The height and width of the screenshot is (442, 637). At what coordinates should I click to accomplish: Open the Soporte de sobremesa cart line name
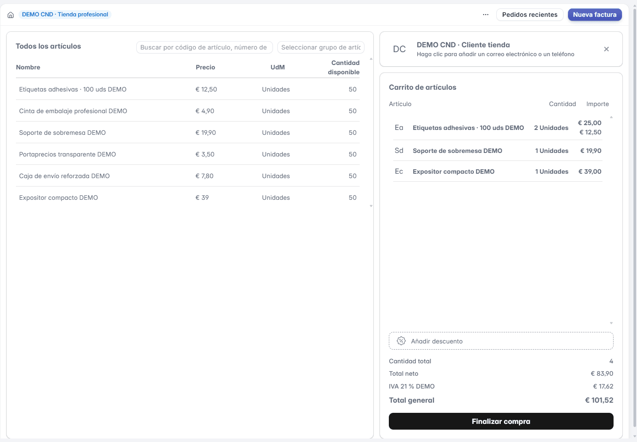pos(457,151)
